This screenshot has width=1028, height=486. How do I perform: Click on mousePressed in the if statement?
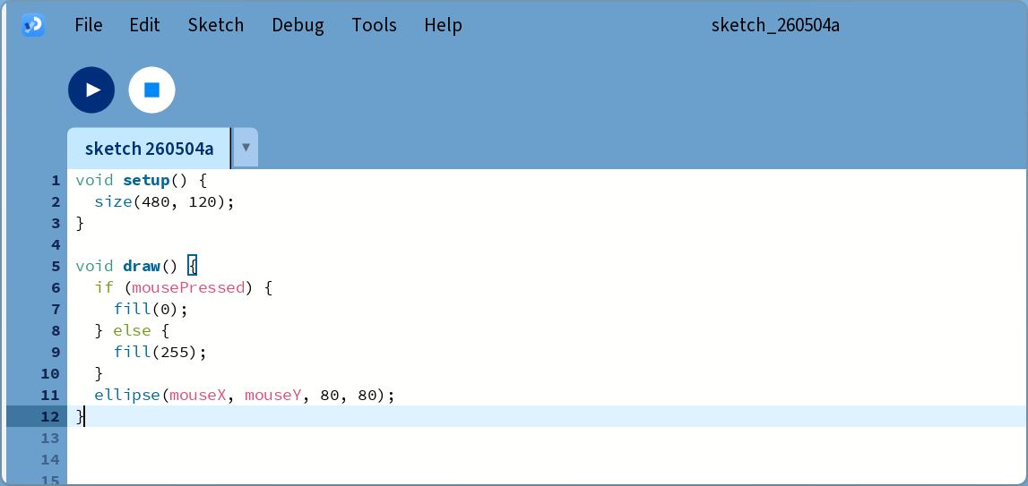[x=188, y=287]
